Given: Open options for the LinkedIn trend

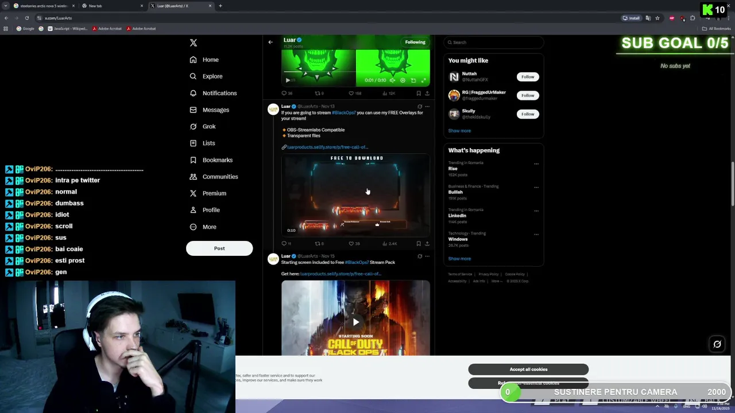Looking at the screenshot, I should click(536, 211).
